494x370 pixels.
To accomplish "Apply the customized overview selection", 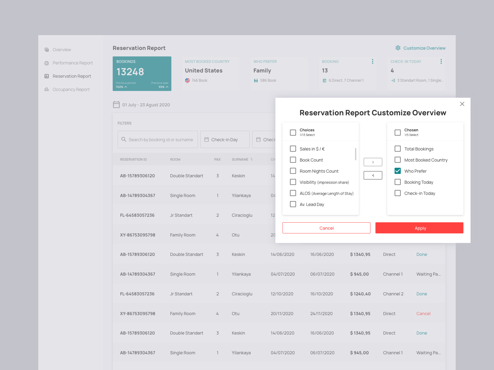I will (419, 228).
